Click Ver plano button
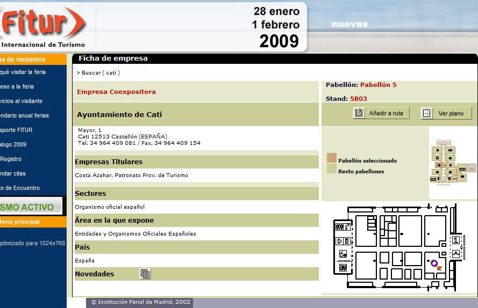 click(x=446, y=113)
